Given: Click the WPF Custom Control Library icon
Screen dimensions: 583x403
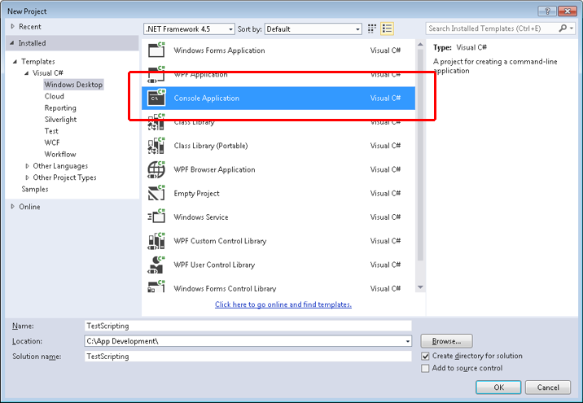Looking at the screenshot, I should coord(156,241).
